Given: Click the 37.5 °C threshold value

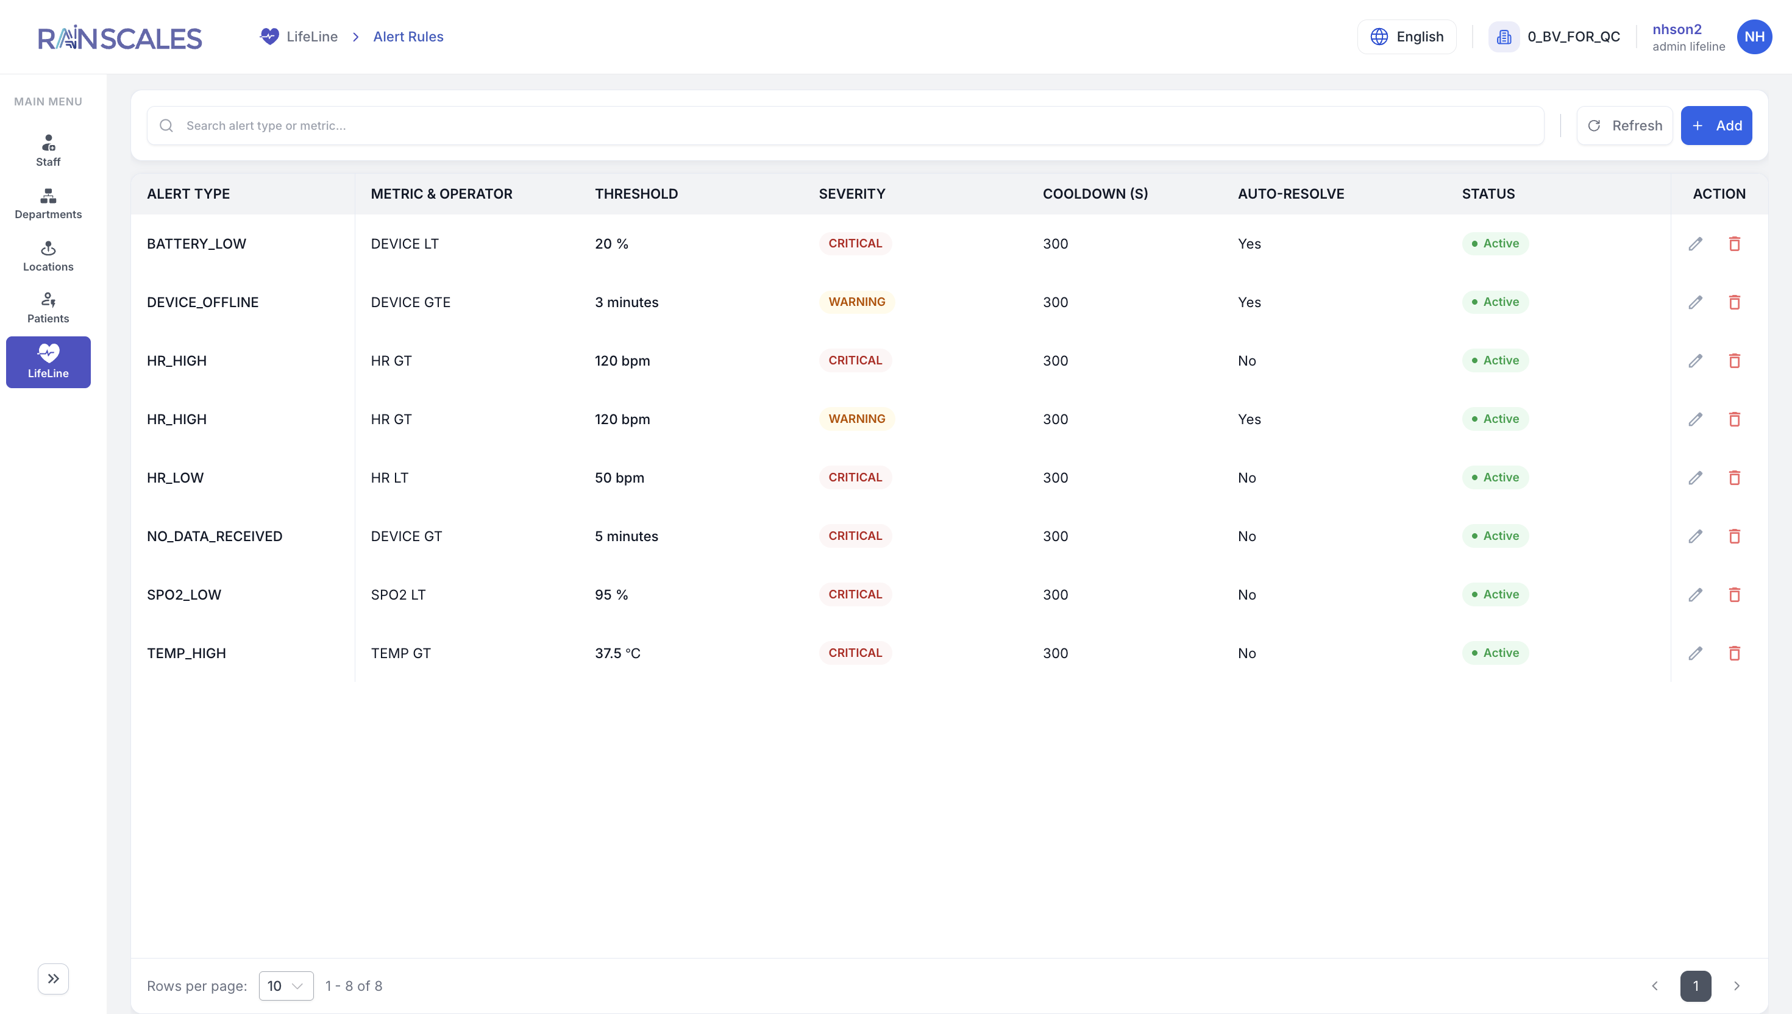Looking at the screenshot, I should [x=617, y=653].
